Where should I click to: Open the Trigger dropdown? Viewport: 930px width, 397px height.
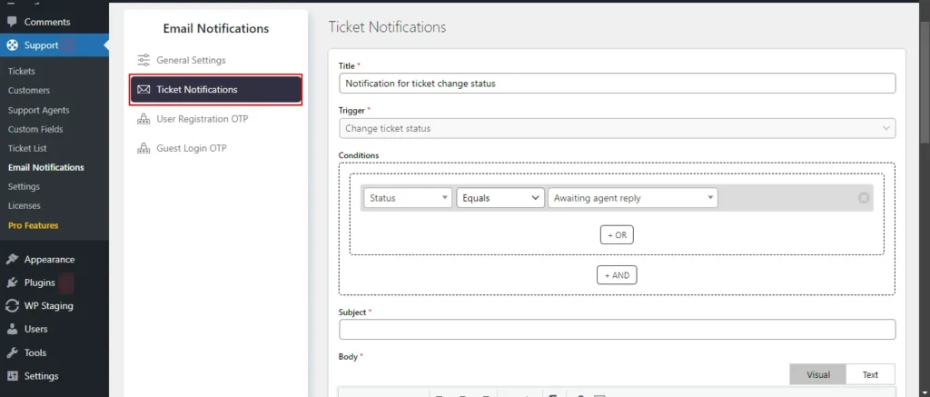tap(617, 129)
